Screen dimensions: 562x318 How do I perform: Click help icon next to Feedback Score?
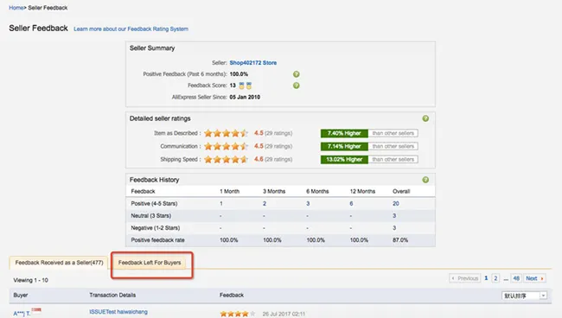[296, 86]
